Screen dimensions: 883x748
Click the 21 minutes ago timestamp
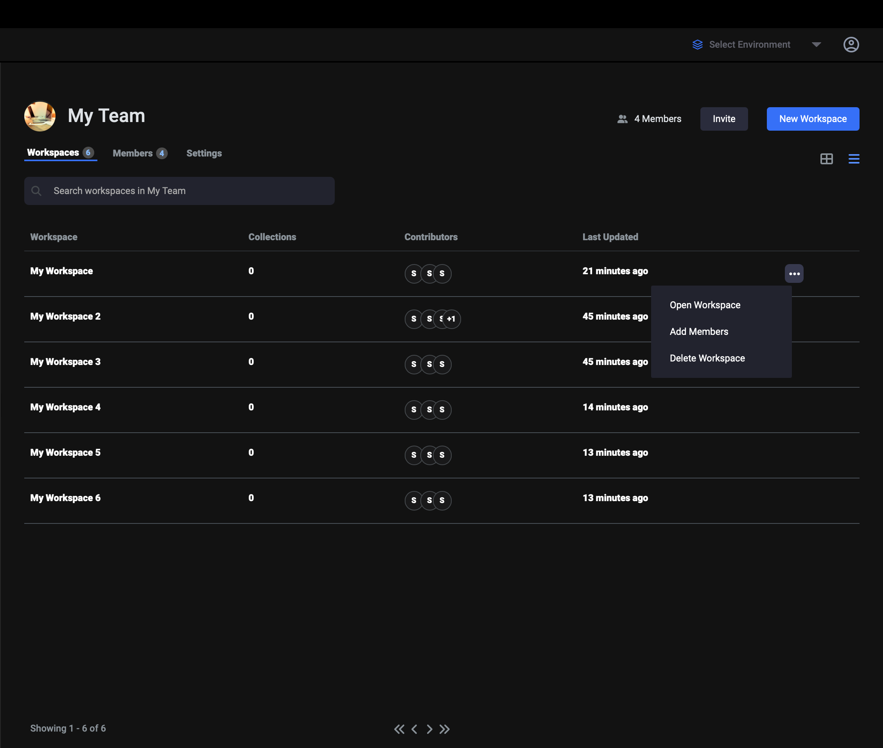615,271
